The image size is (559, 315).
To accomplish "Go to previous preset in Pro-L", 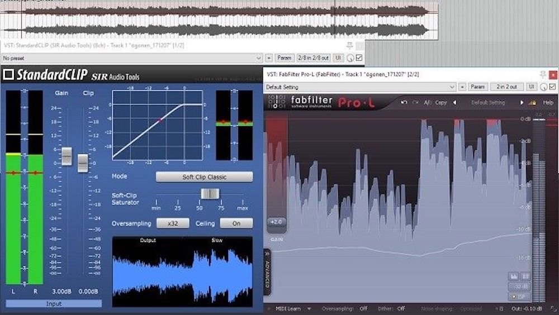I will point(454,103).
